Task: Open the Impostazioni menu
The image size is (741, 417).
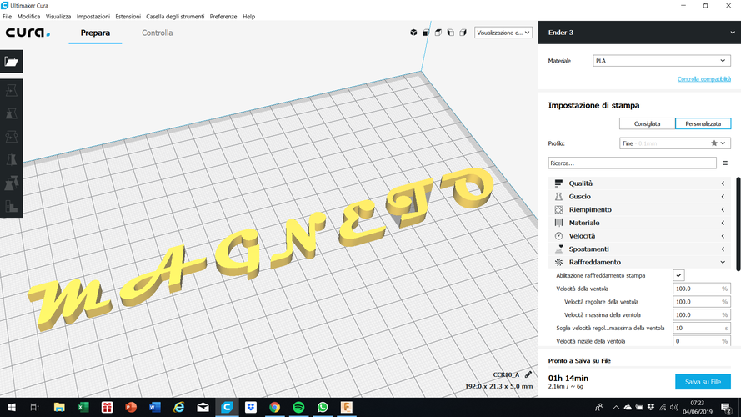Action: [x=93, y=16]
